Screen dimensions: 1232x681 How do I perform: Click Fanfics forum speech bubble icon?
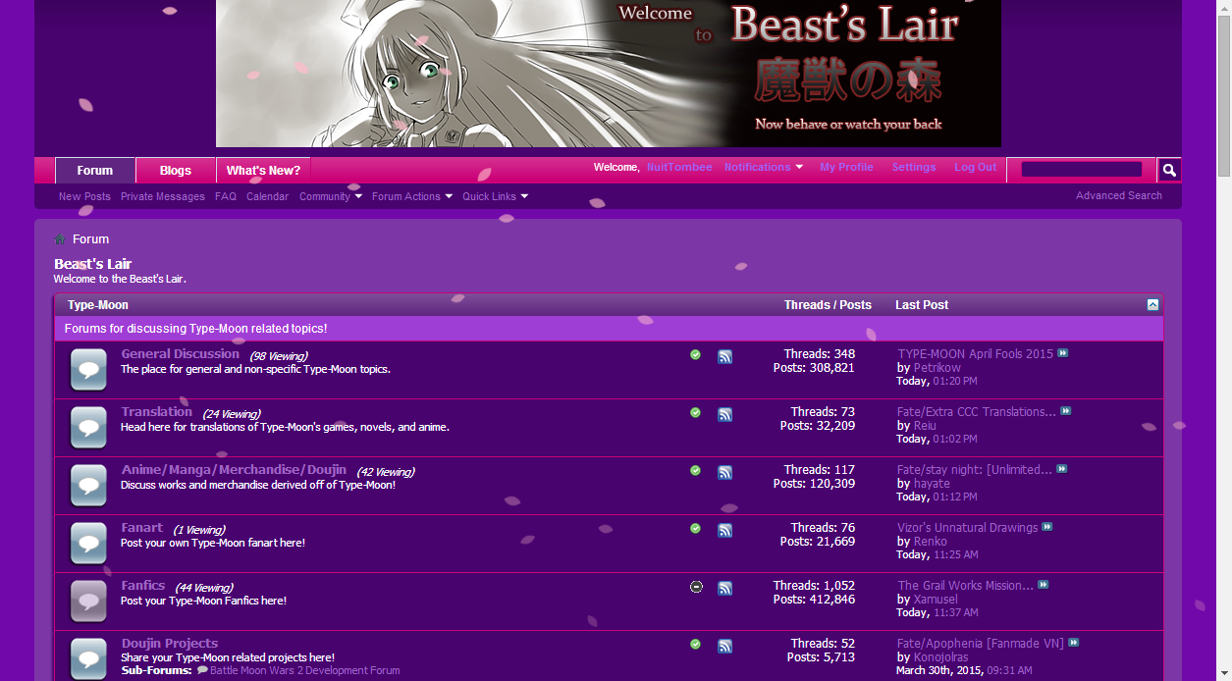(x=88, y=602)
